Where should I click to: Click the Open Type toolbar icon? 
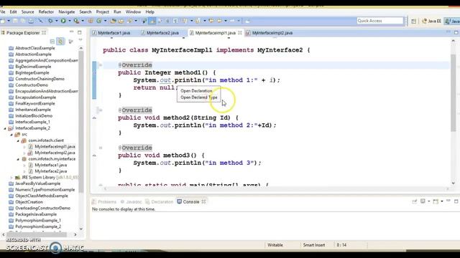click(x=114, y=21)
